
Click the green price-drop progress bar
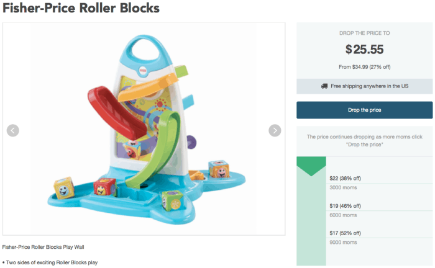click(x=311, y=217)
